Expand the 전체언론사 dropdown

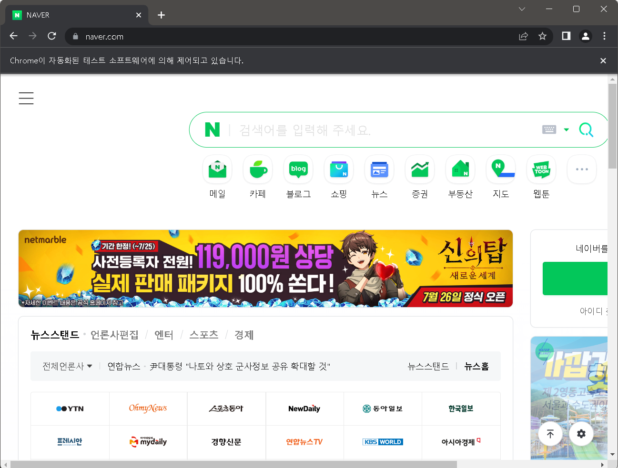[67, 366]
